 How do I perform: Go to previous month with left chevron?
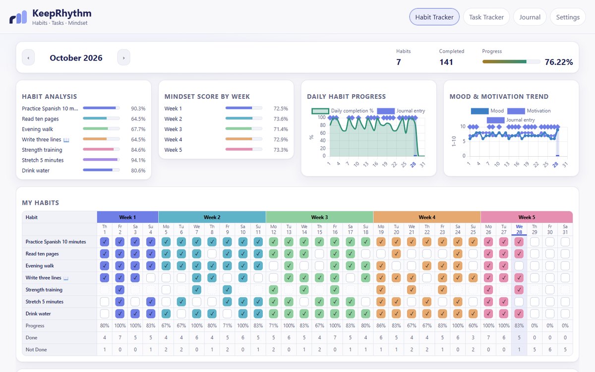28,58
